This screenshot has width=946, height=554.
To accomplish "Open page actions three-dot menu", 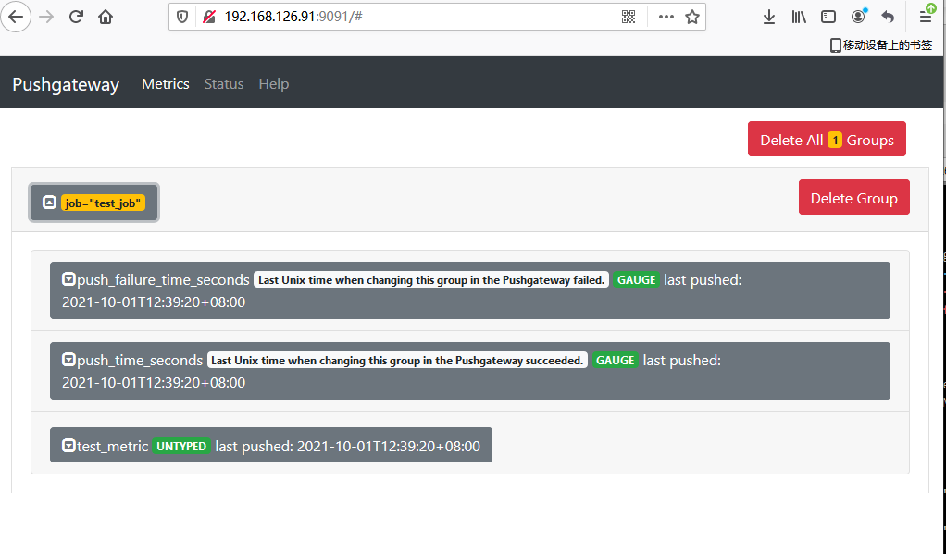I will [666, 17].
